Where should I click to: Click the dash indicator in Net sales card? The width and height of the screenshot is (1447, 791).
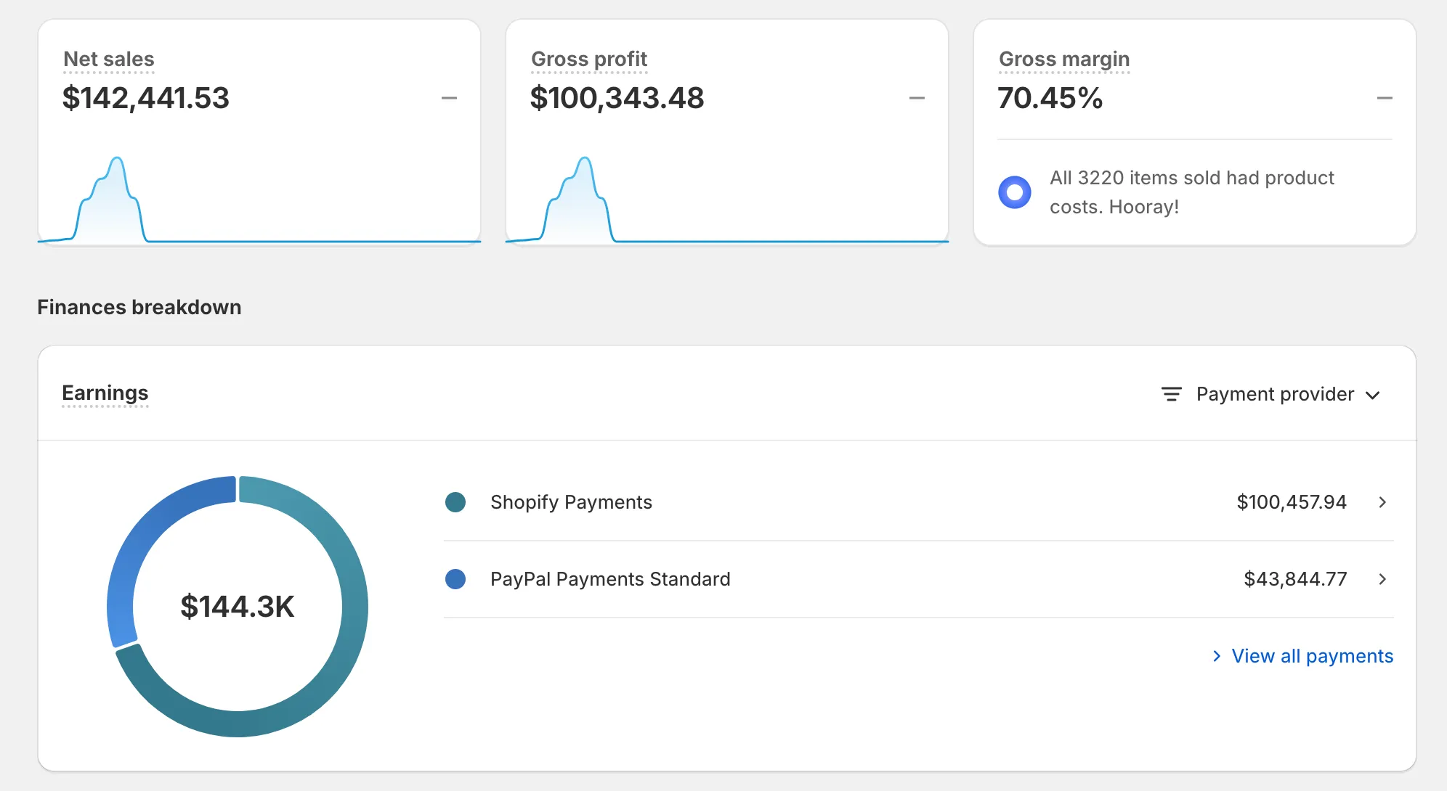pyautogui.click(x=449, y=98)
